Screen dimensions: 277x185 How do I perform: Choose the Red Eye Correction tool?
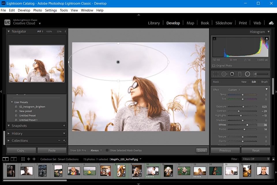pos(232,74)
